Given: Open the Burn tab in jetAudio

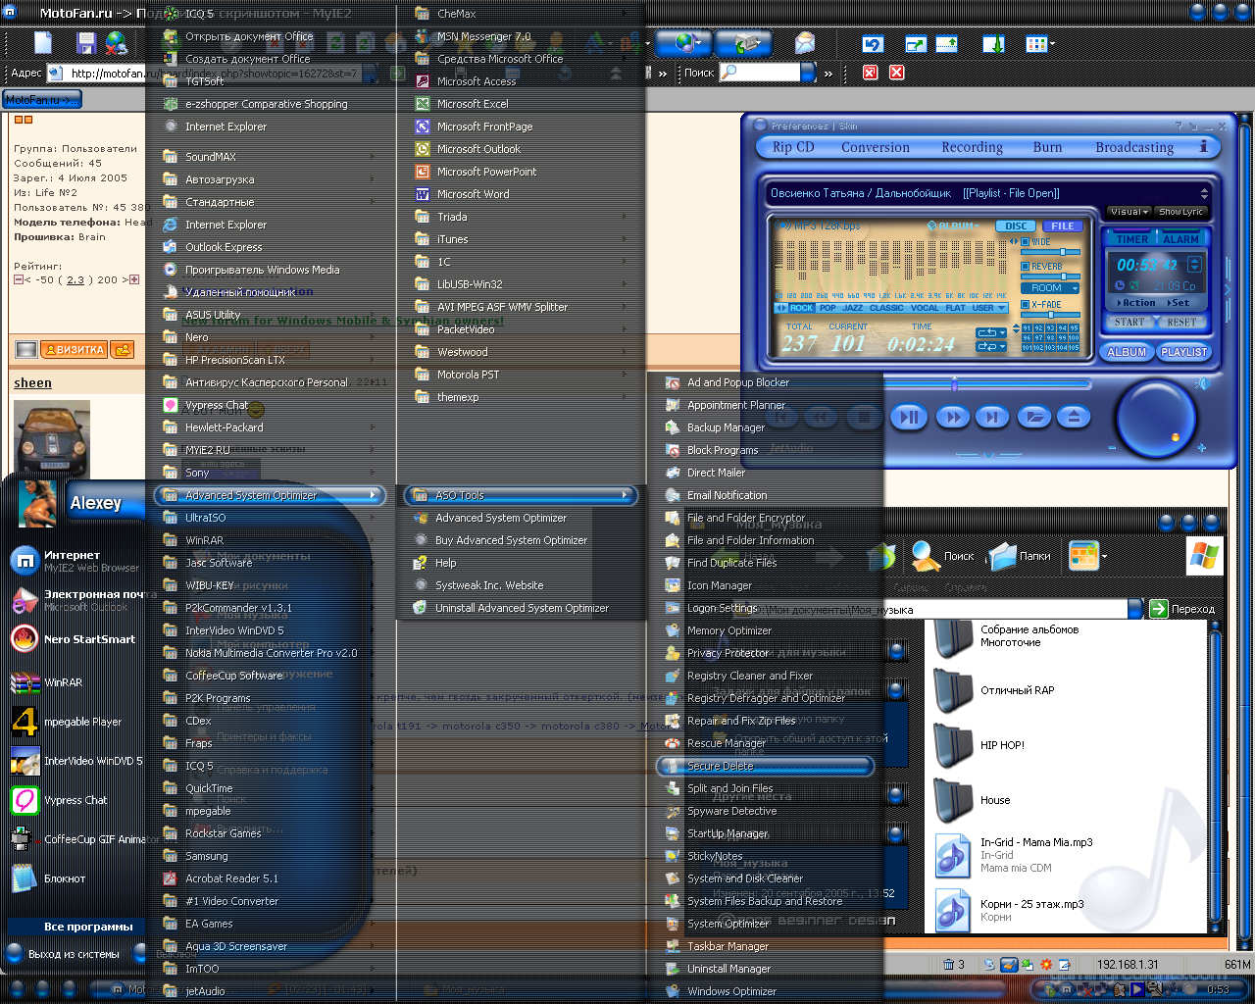Looking at the screenshot, I should coord(1047,147).
